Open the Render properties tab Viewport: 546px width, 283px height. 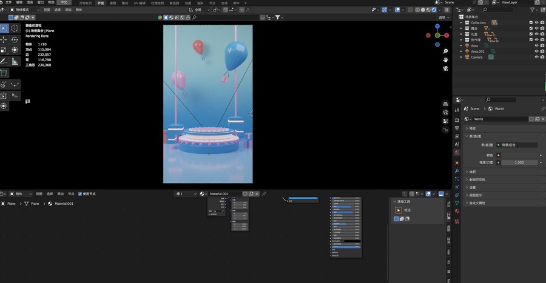[457, 120]
